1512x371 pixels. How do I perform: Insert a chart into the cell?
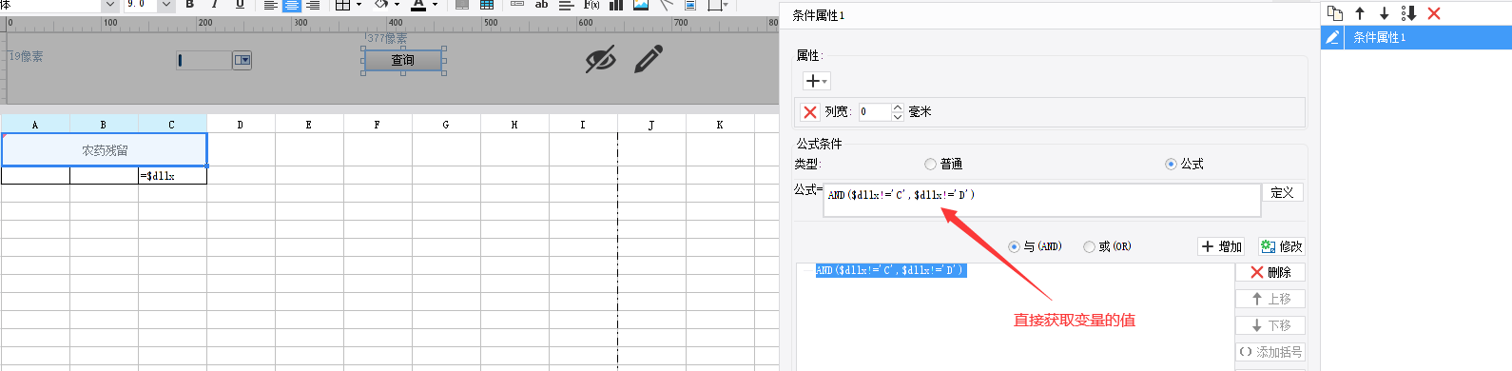[x=616, y=5]
